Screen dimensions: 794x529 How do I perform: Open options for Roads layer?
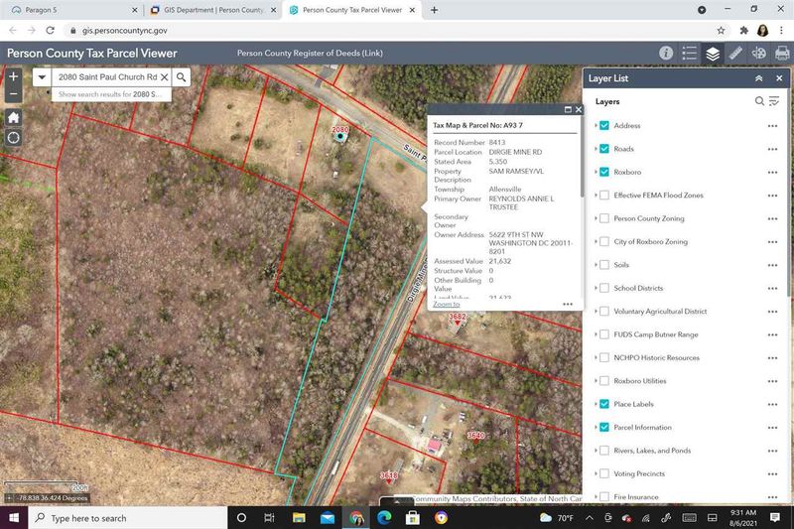click(772, 149)
